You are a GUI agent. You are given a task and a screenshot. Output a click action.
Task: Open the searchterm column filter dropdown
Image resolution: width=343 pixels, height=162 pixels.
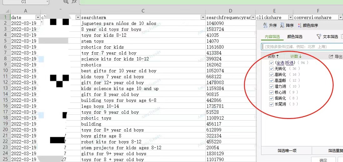click(203, 18)
